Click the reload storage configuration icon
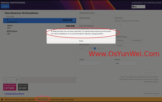This screenshot has width=162, height=102. tap(17, 80)
